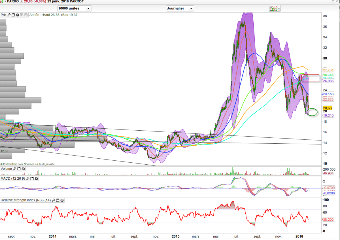The height and width of the screenshot is (240, 340).
Task: Click the add indicator chart icon
Action: pyautogui.click(x=273, y=8)
